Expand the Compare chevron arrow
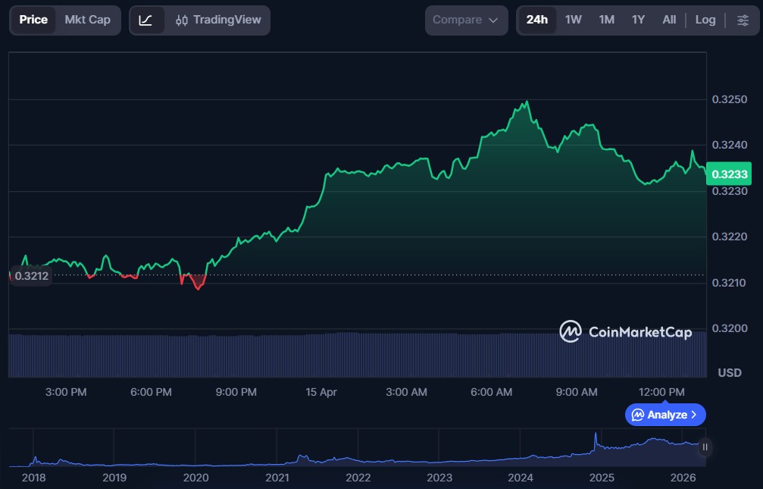This screenshot has height=489, width=763. click(494, 20)
